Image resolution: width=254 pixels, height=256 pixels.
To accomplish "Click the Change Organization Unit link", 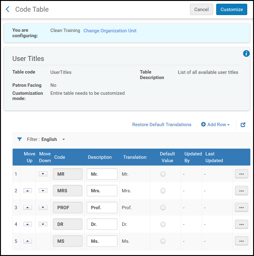I will pos(110,31).
